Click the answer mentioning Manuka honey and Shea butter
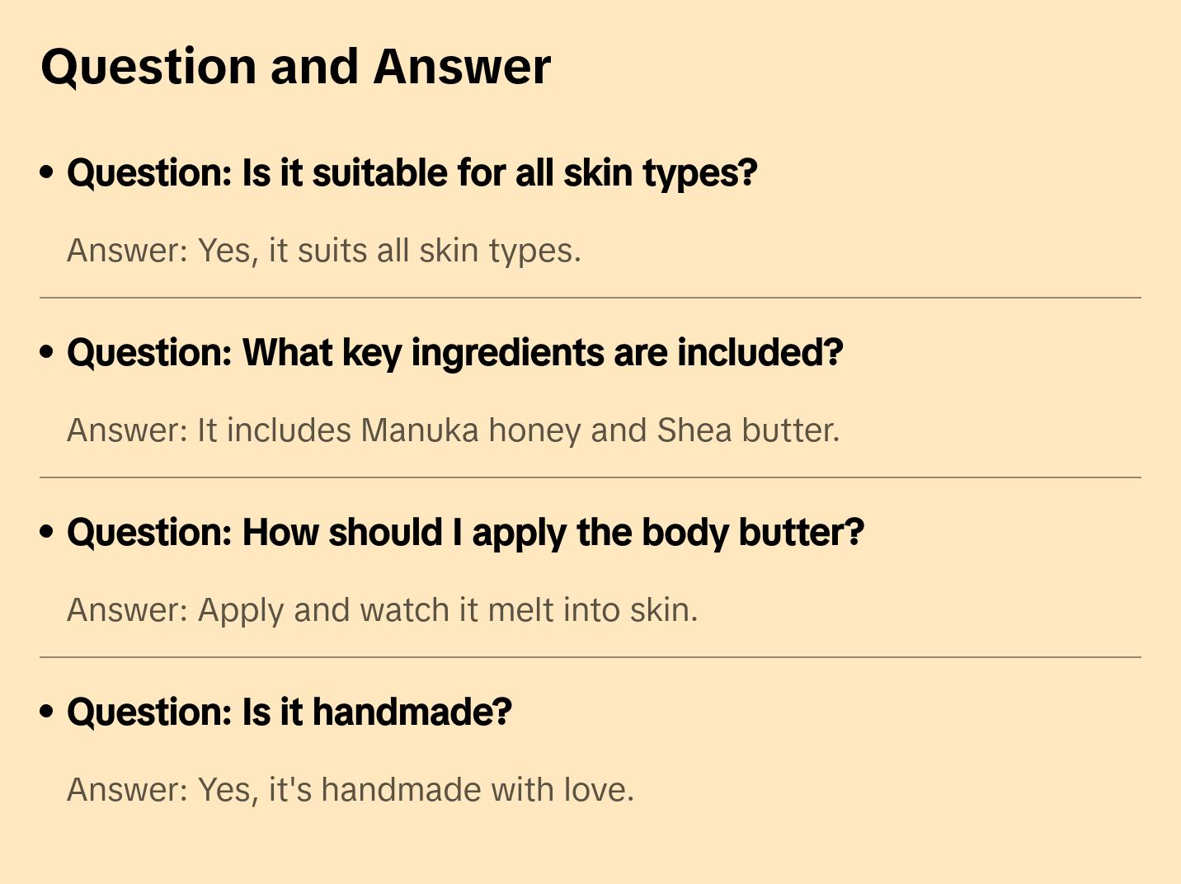1181x884 pixels. click(x=453, y=430)
